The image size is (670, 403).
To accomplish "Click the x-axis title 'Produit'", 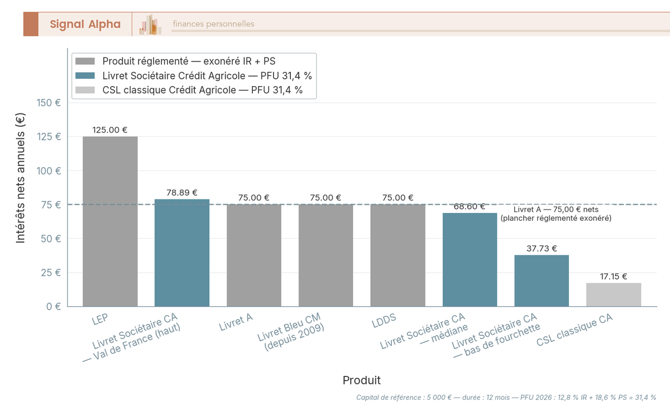I will (x=362, y=380).
